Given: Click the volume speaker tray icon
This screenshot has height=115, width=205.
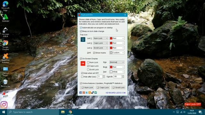Looking at the screenshot, I should 184,112.
